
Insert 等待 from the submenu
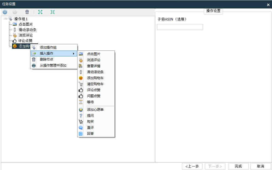point(96,102)
